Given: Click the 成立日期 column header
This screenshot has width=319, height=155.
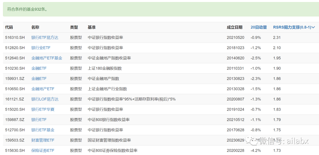Looking at the screenshot, I should (x=235, y=27).
